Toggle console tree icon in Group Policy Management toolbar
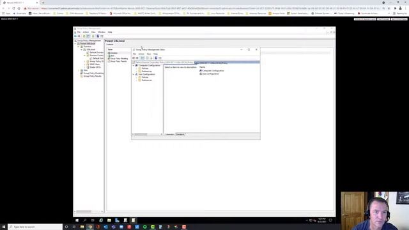This screenshot has height=230, width=409. point(88,36)
